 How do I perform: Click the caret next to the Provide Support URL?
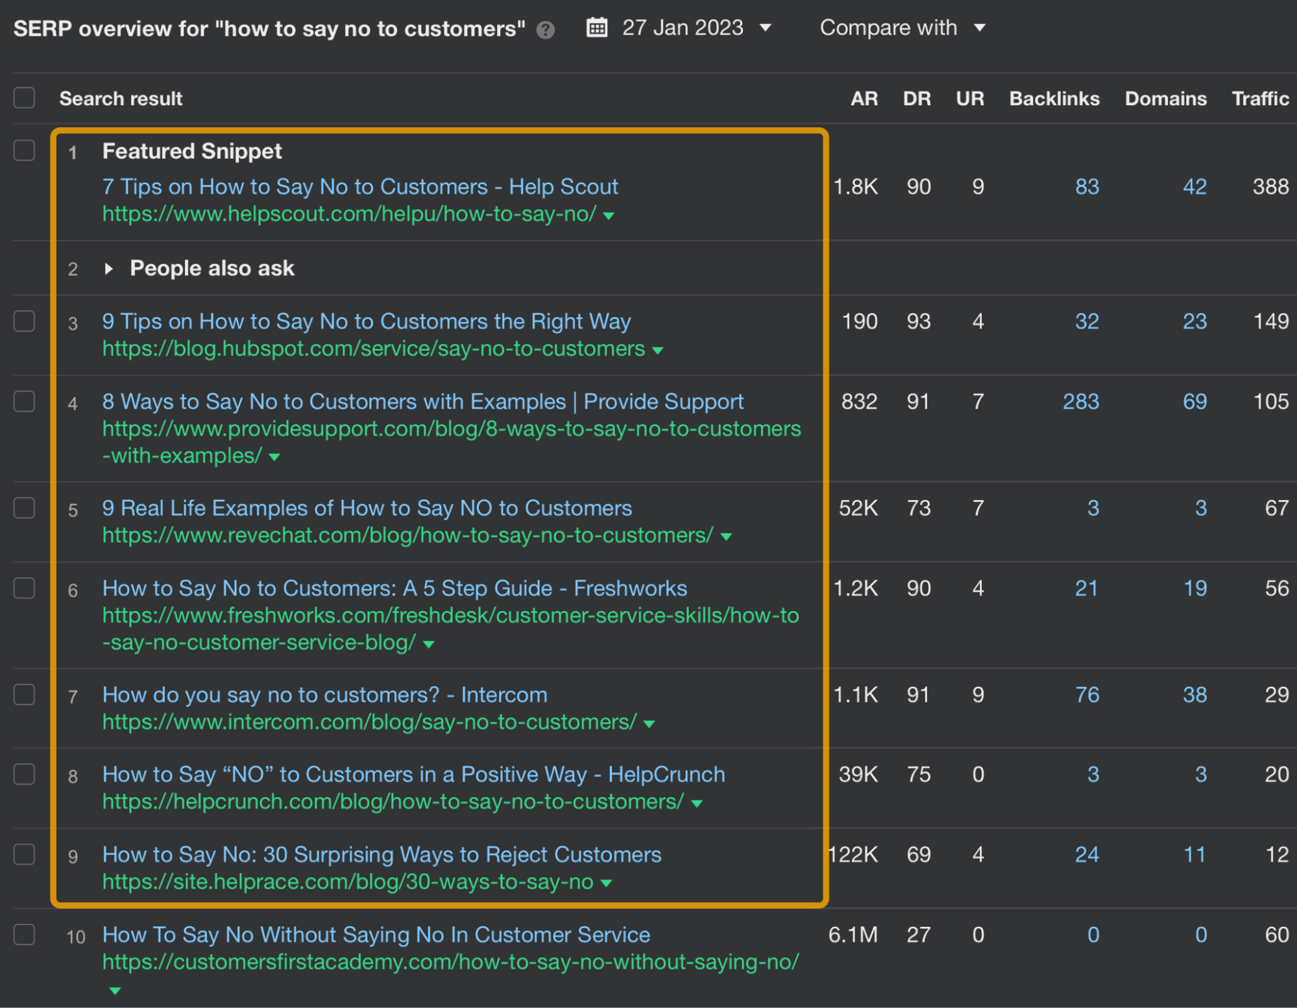[x=274, y=457]
